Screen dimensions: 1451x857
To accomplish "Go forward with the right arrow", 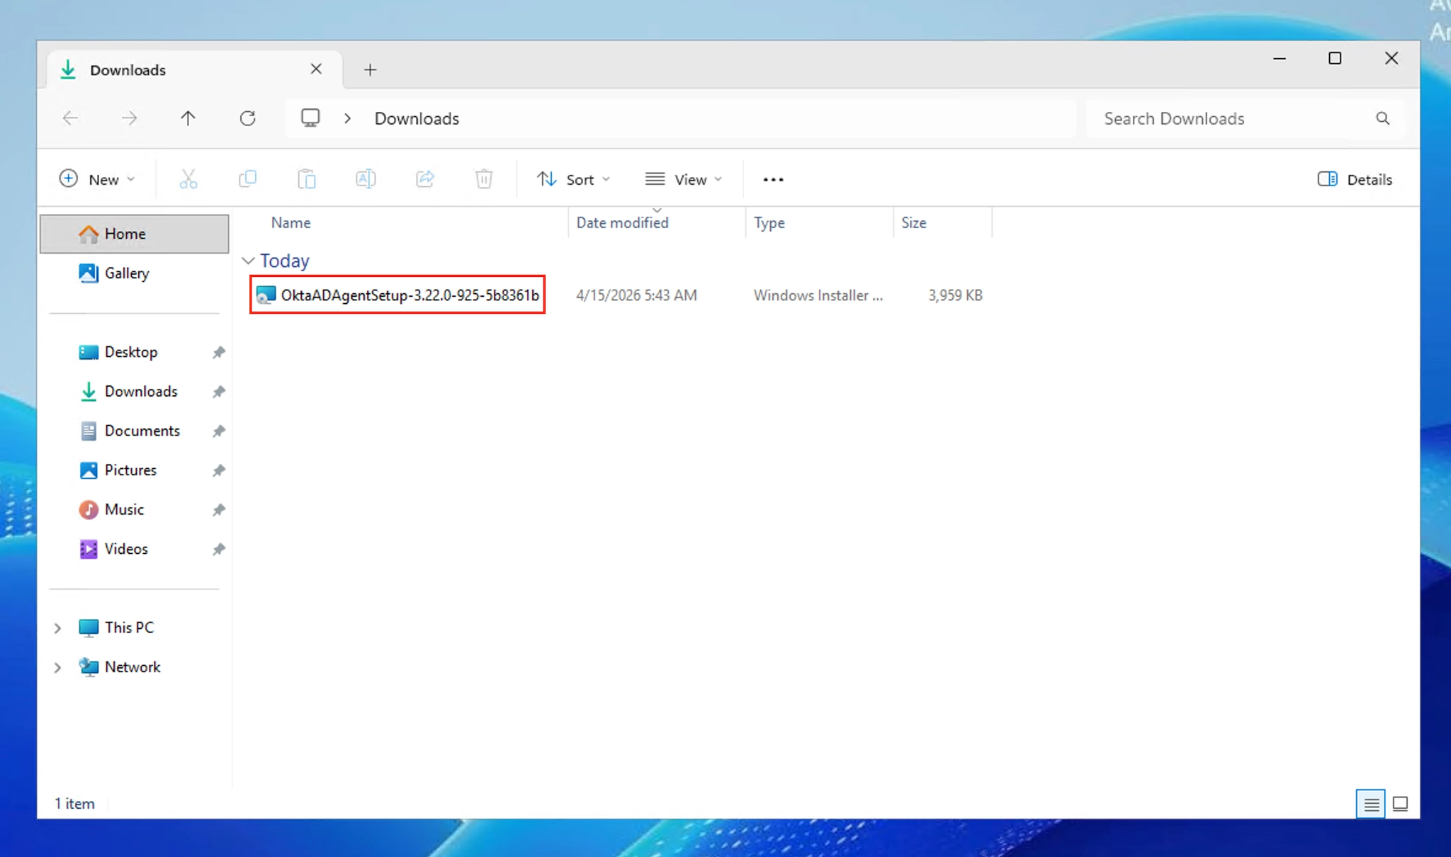I will (129, 118).
